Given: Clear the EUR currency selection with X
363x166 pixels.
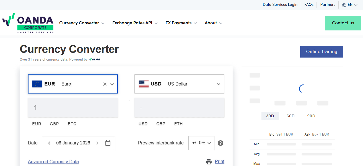Looking at the screenshot, I should [105, 84].
